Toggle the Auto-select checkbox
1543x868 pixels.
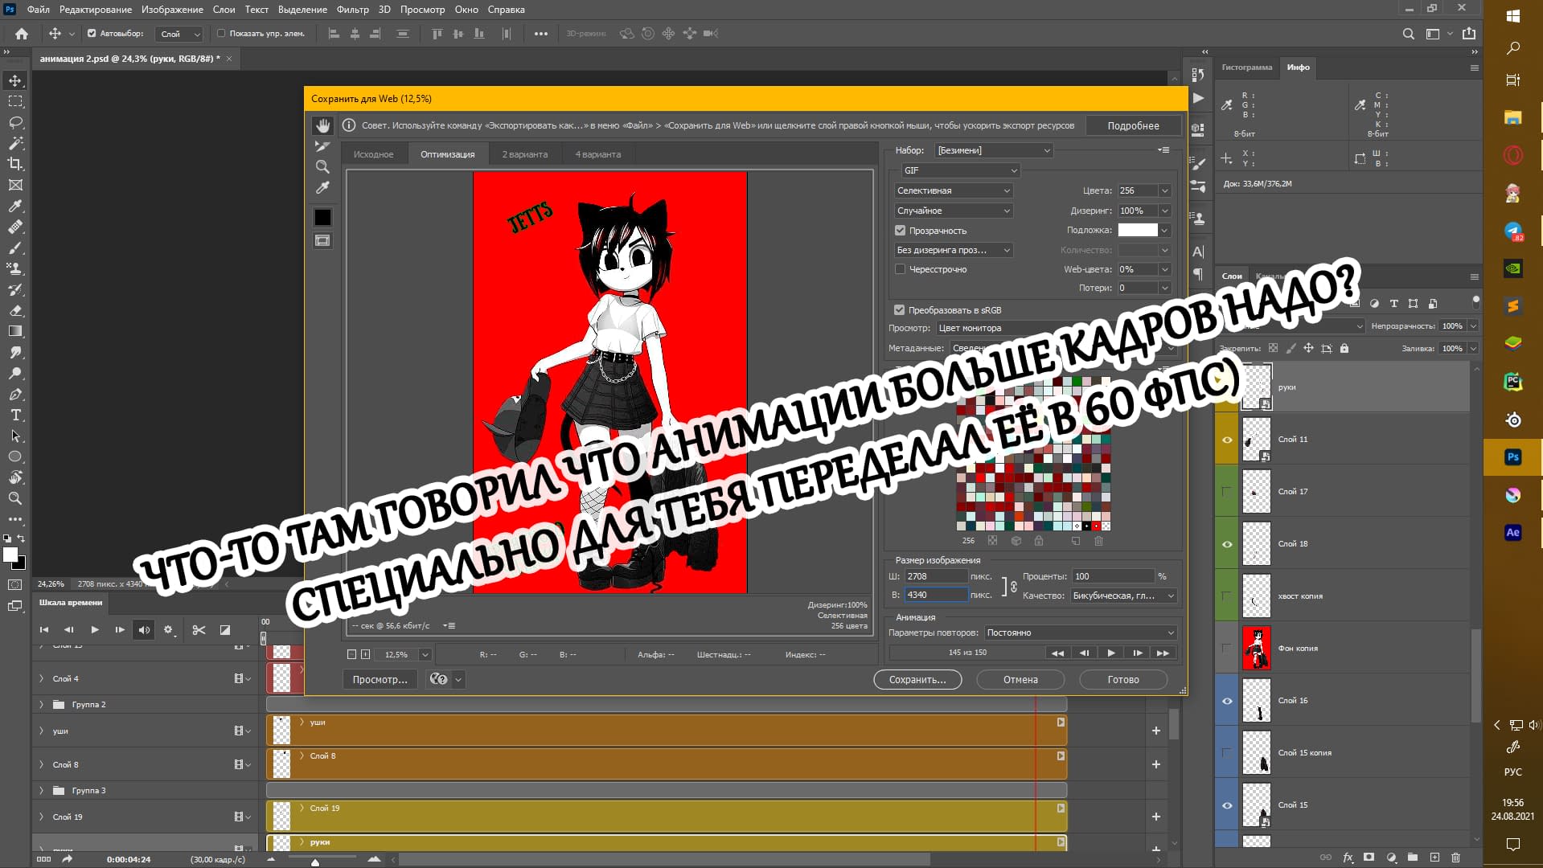[92, 34]
